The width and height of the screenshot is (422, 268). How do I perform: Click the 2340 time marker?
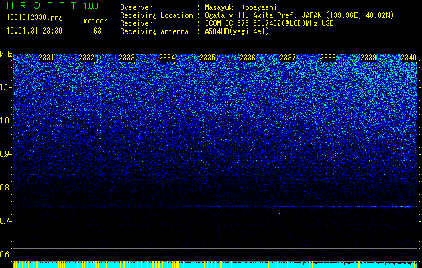coord(409,58)
